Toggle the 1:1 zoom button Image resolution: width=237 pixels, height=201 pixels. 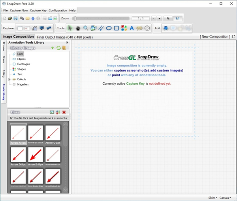click(178, 18)
